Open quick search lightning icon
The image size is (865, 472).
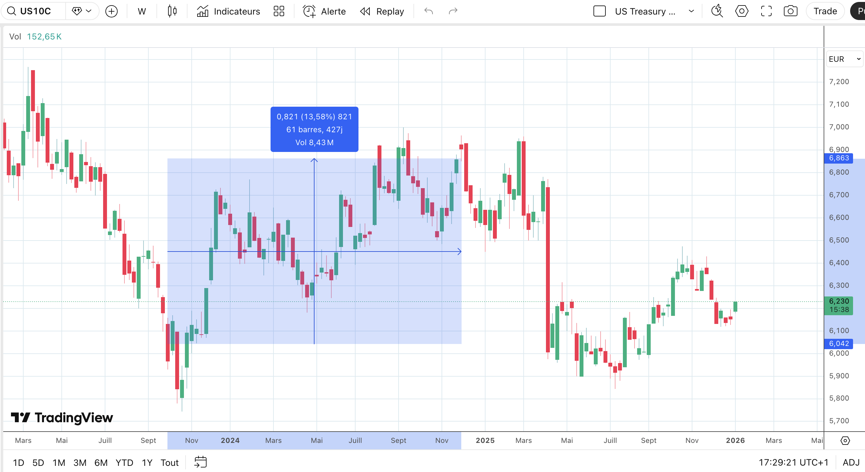(x=717, y=11)
